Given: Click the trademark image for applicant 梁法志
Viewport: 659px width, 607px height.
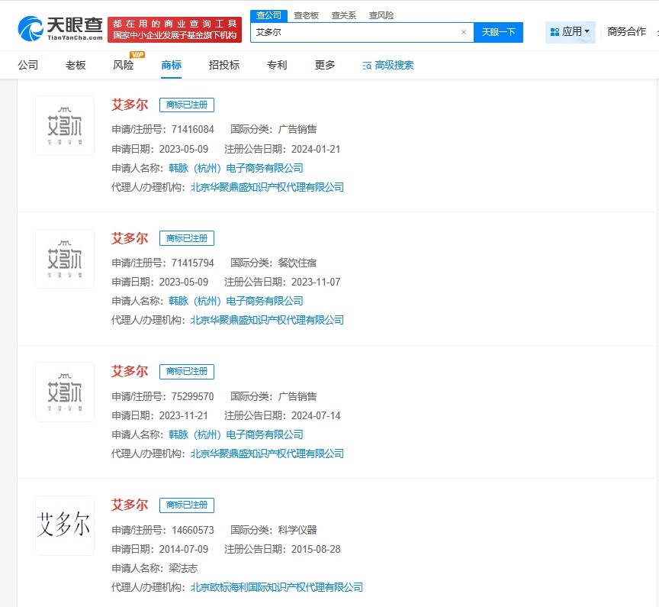Looking at the screenshot, I should [x=65, y=525].
